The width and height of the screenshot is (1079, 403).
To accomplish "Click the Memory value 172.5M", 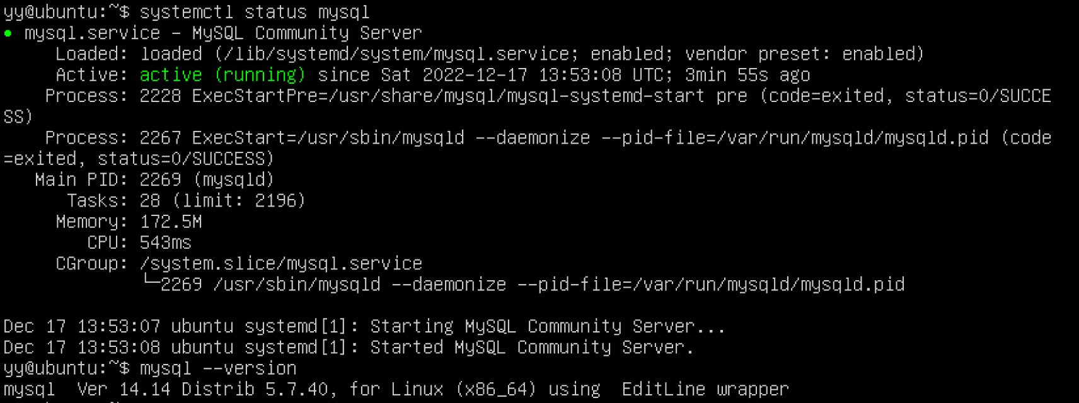I will (x=171, y=222).
